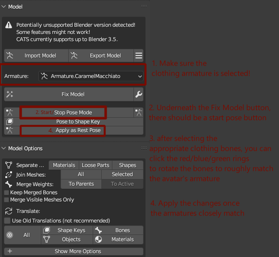Separate mesh by Shapes
This screenshot has height=257, width=279.
point(128,165)
